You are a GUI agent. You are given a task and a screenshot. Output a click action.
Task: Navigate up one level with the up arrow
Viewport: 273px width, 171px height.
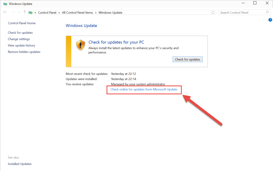point(24,12)
